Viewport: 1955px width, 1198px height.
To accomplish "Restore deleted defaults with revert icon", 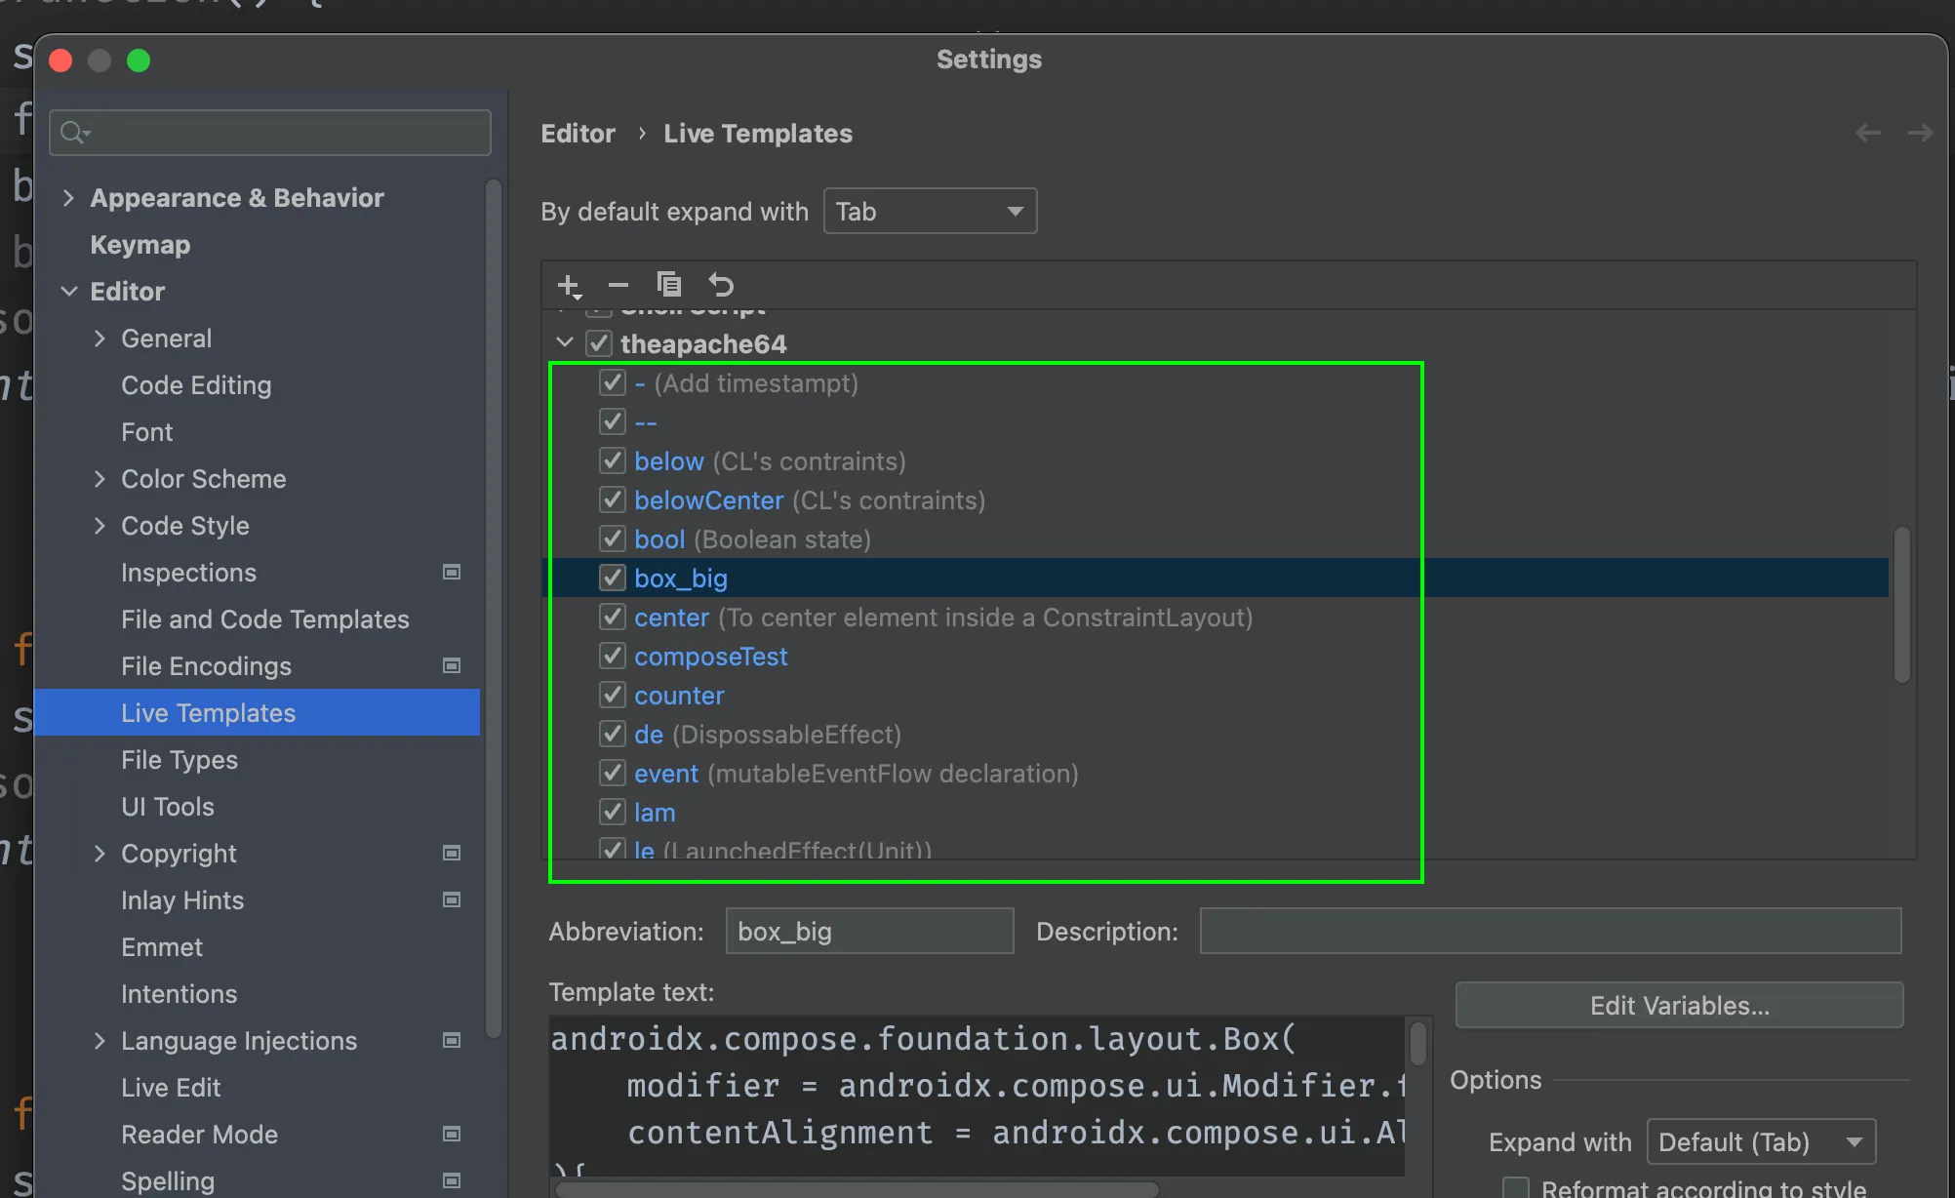I will click(721, 285).
